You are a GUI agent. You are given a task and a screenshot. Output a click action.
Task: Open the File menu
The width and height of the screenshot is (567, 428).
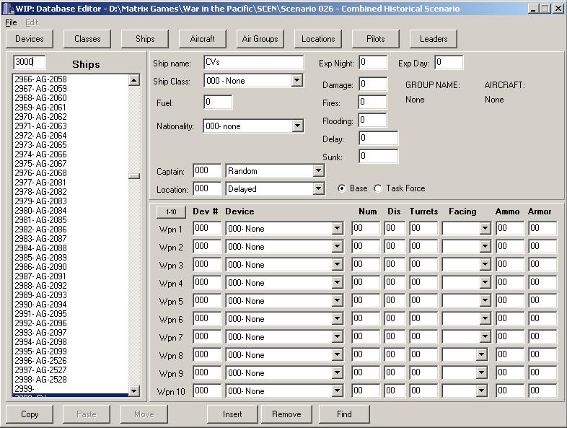11,23
